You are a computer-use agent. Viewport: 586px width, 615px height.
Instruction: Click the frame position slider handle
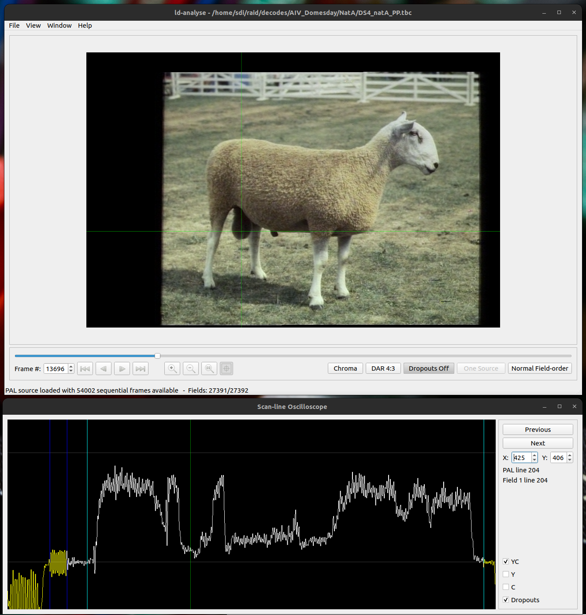pos(157,356)
